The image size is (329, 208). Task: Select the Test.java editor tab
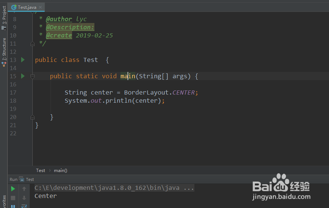pyautogui.click(x=27, y=7)
